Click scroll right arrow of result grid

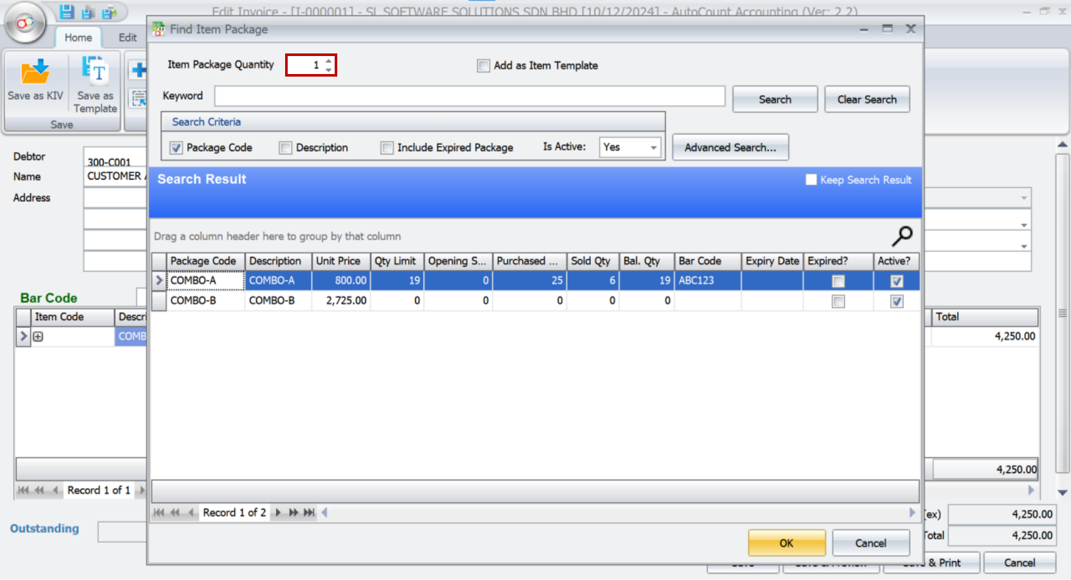[912, 513]
